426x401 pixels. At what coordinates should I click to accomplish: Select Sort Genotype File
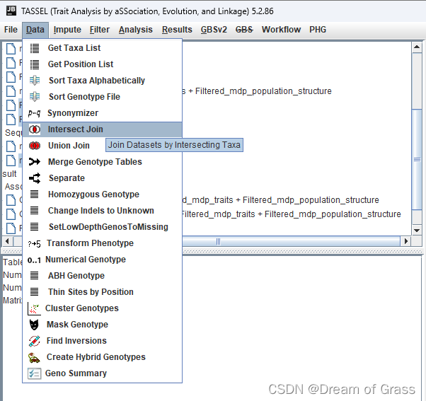click(102, 97)
